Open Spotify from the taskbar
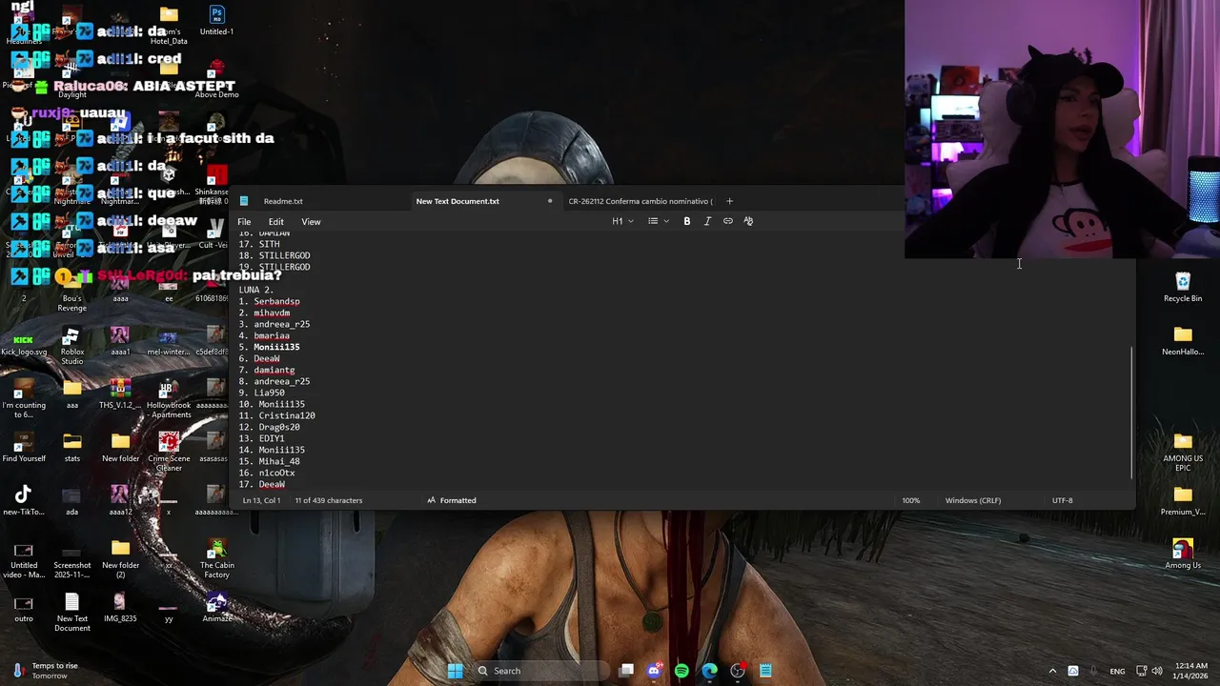The height and width of the screenshot is (686, 1220). (681, 671)
